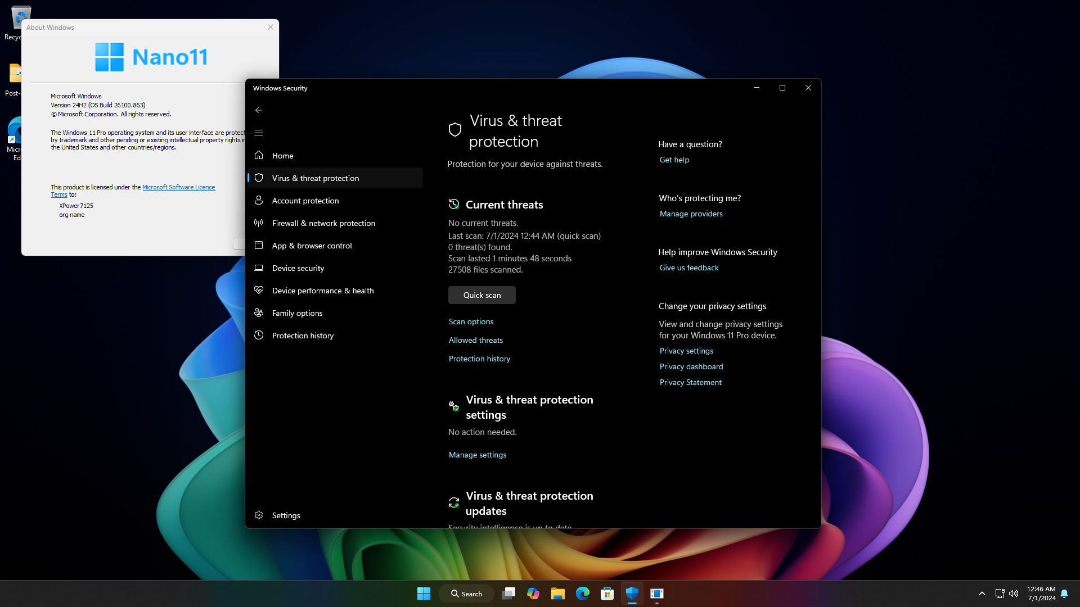Open the Home section
This screenshot has height=607, width=1080.
click(x=282, y=156)
